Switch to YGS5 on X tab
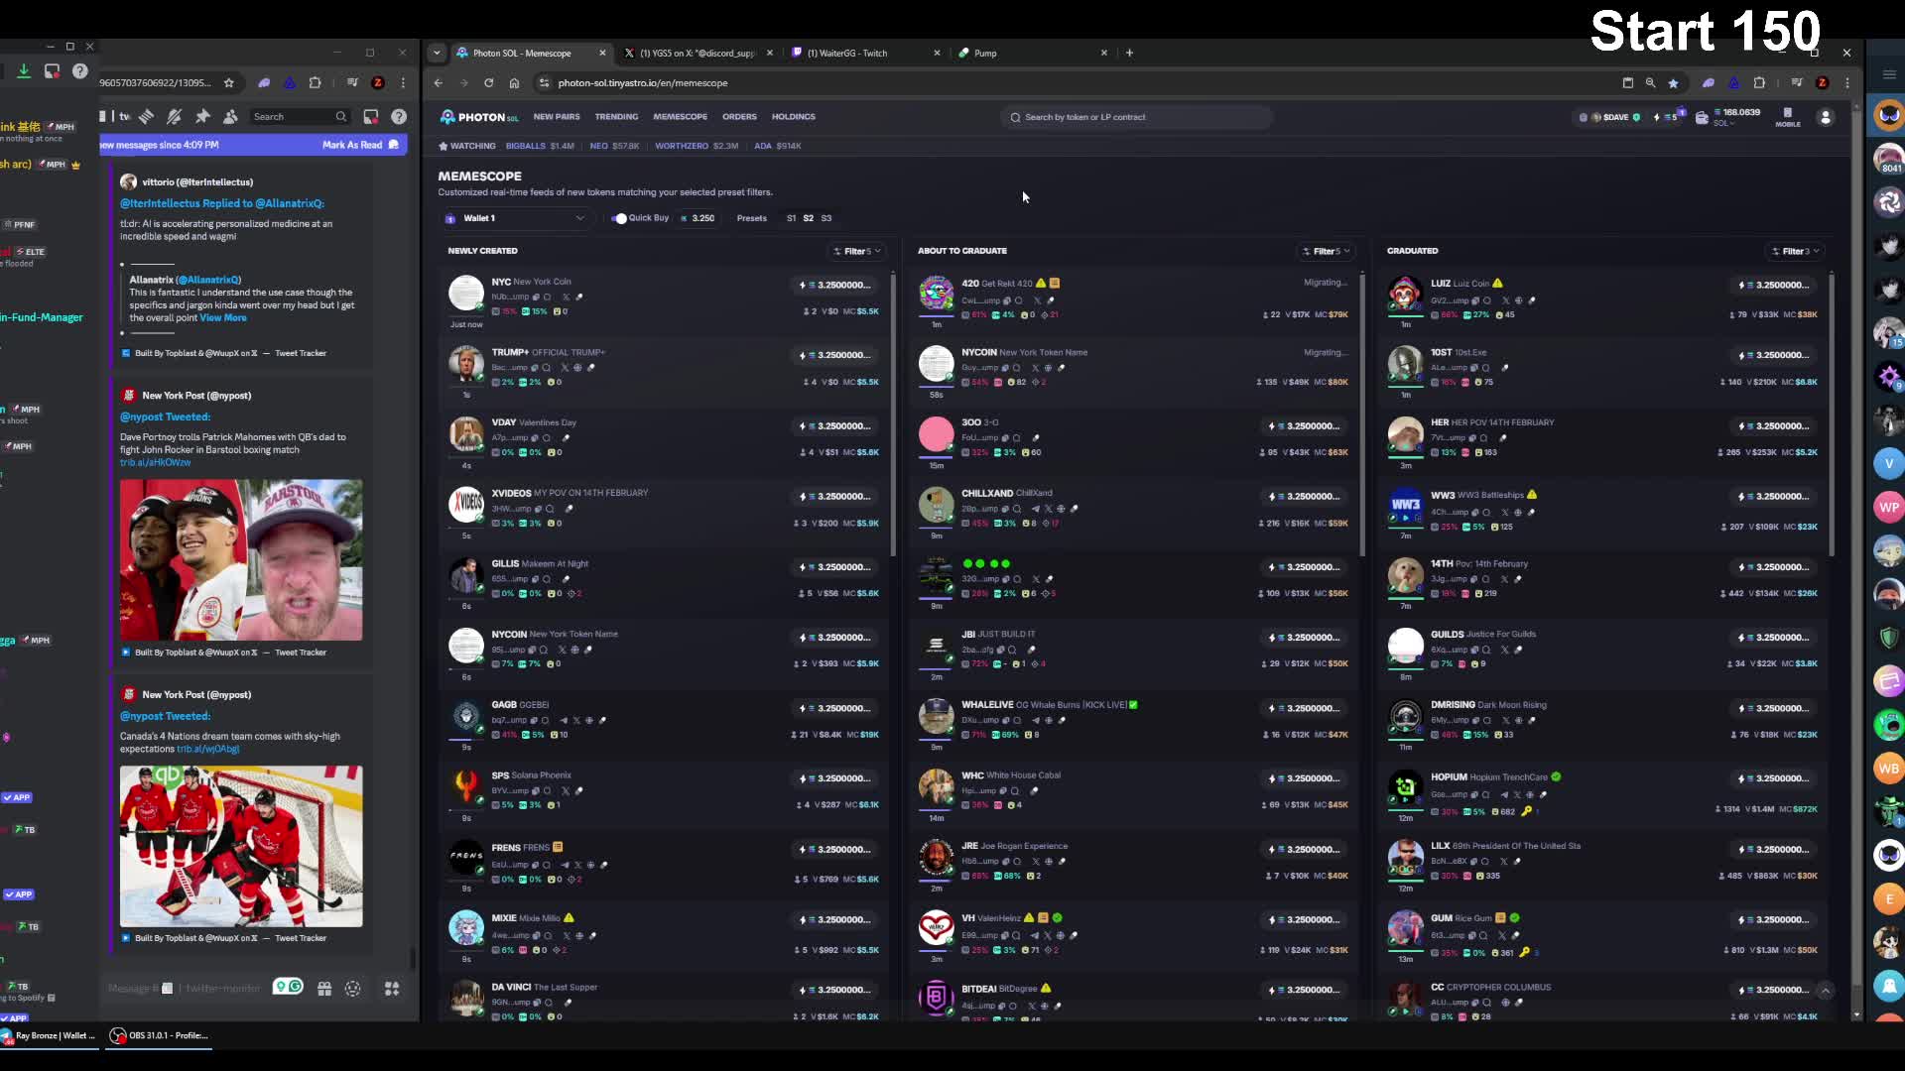This screenshot has height=1071, width=1905. click(698, 53)
